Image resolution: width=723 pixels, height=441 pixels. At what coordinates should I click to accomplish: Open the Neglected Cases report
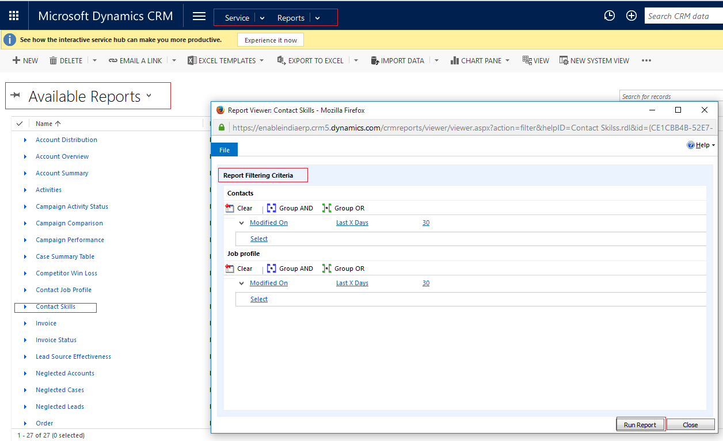click(60, 390)
